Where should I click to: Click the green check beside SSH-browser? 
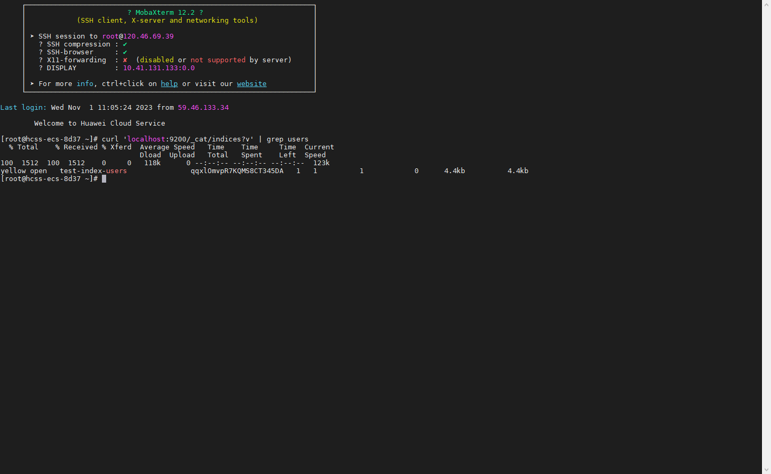(125, 52)
